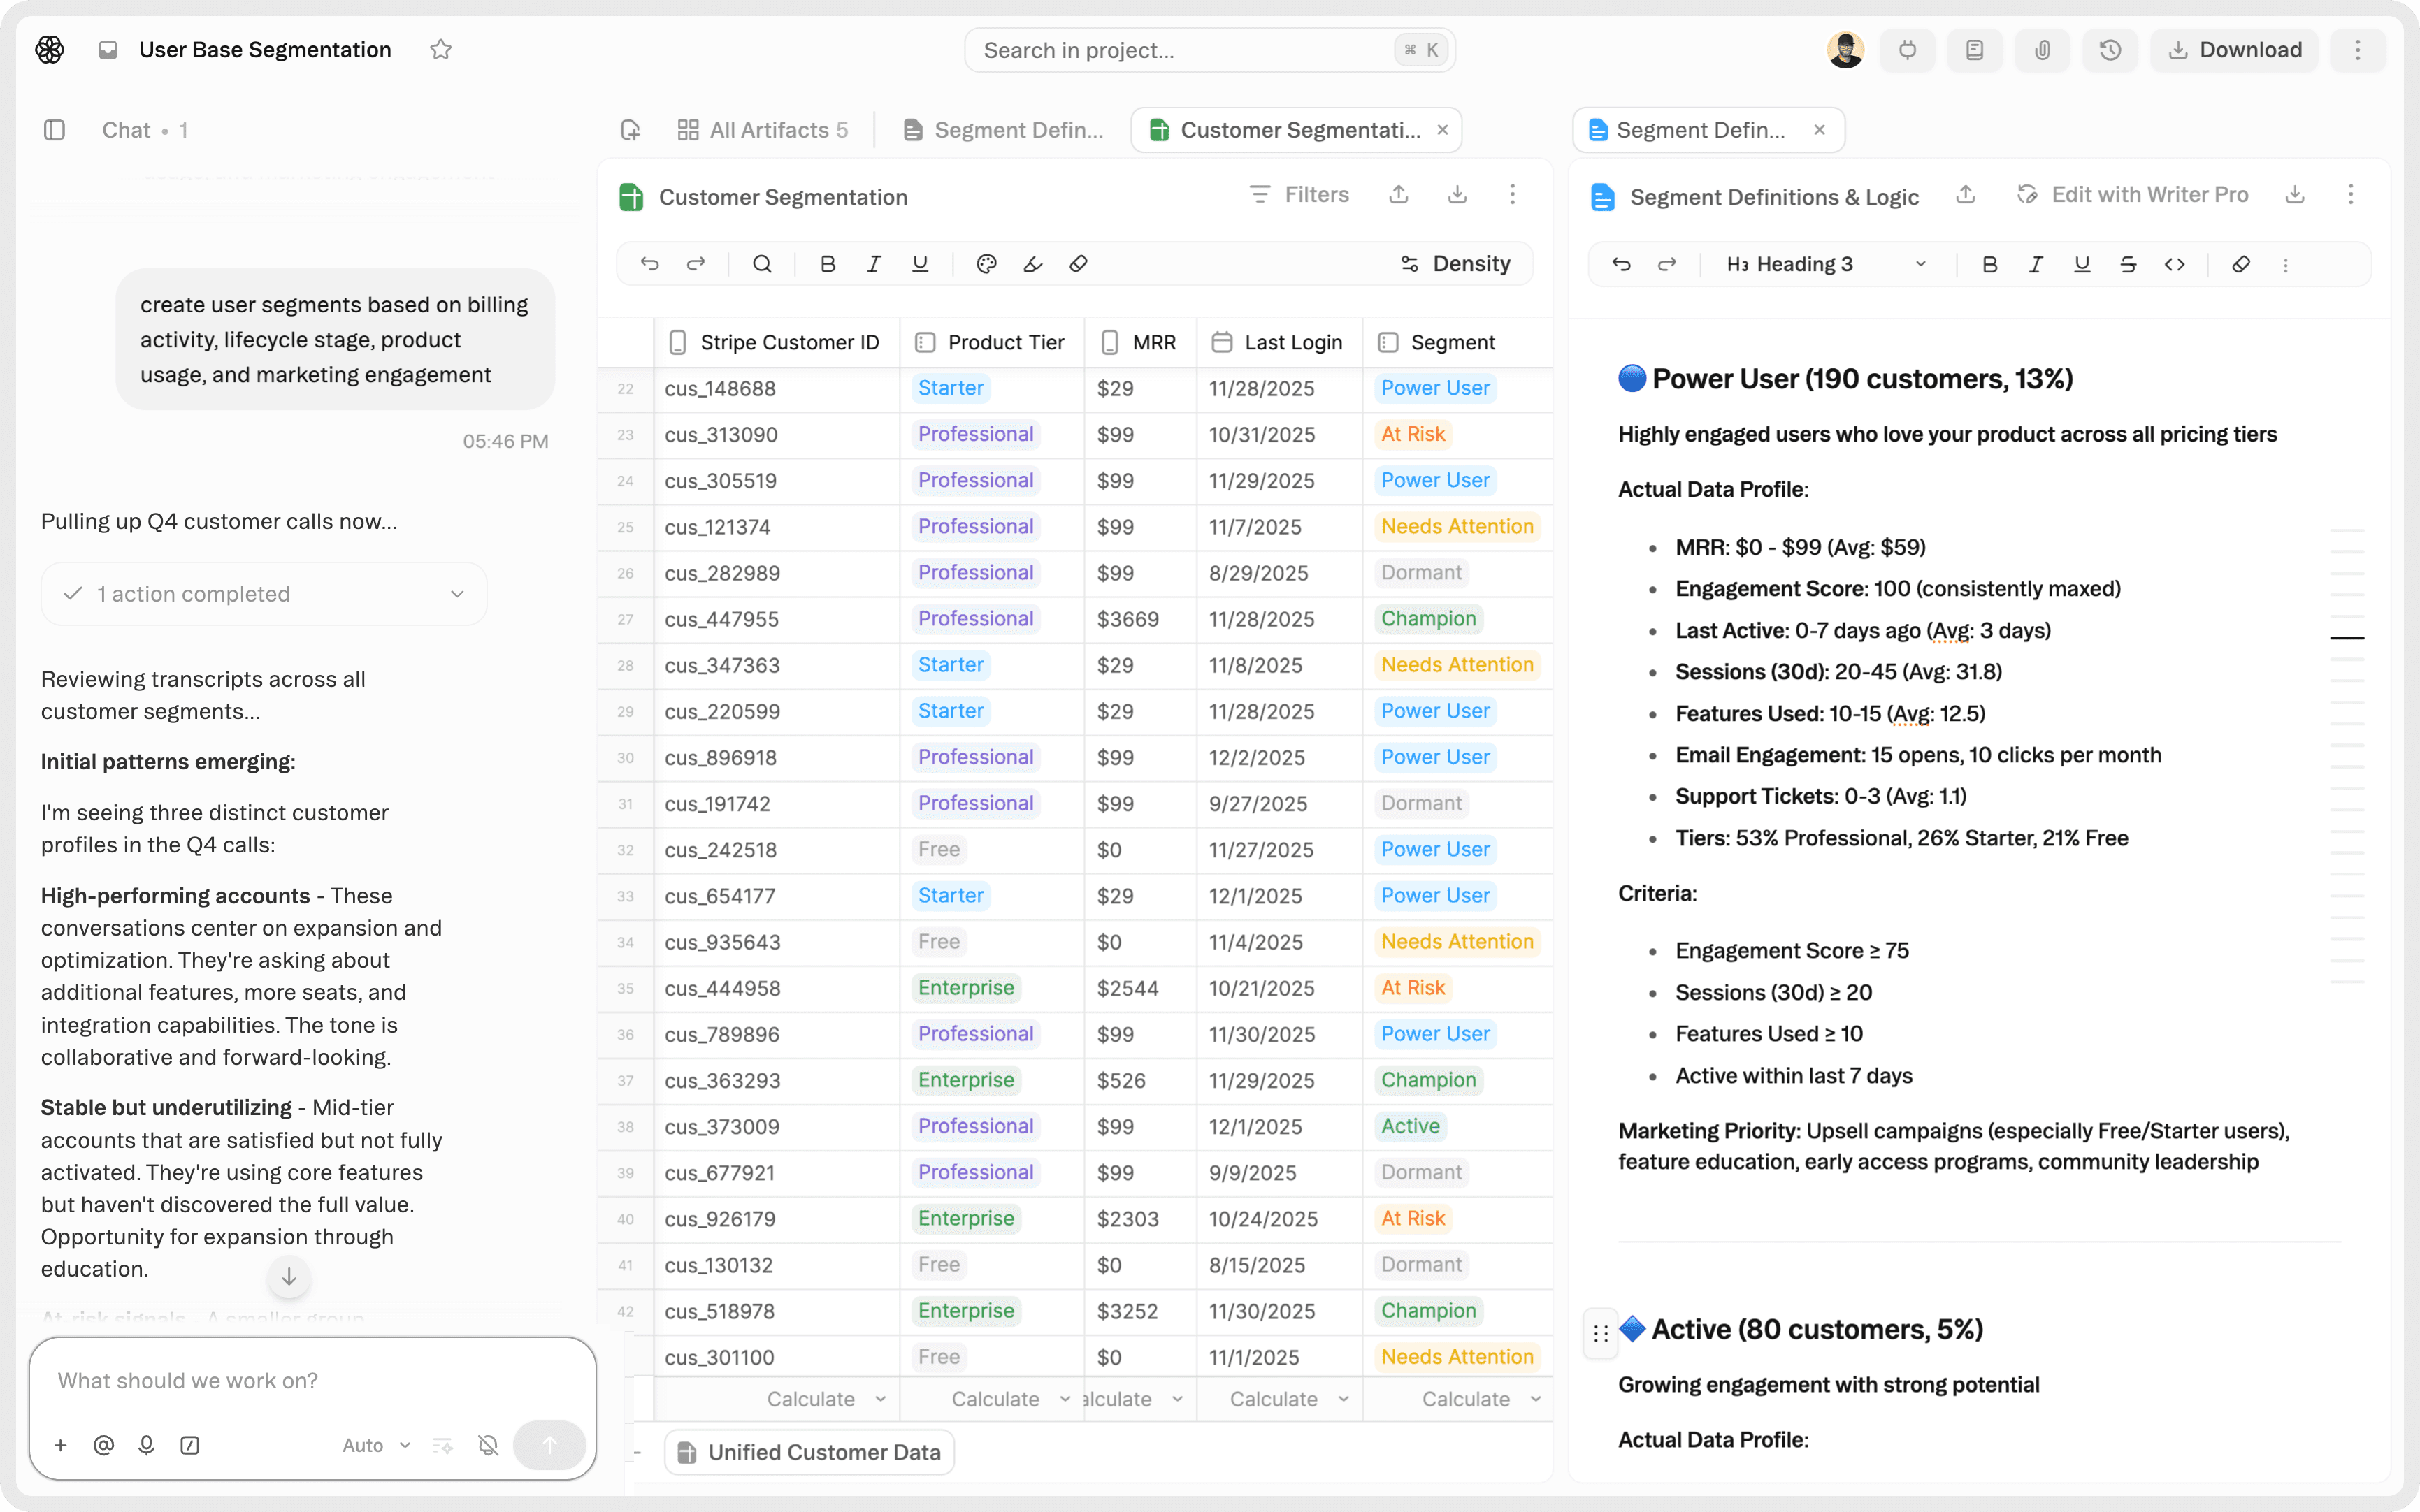This screenshot has width=2420, height=1512.
Task: Click the microphone icon in chat input
Action: click(x=146, y=1445)
